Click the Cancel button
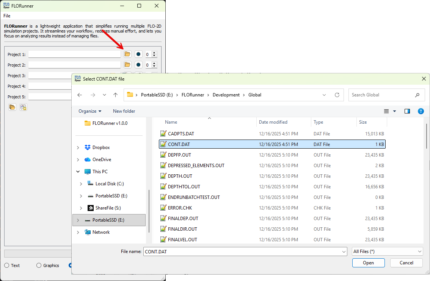 click(406, 263)
